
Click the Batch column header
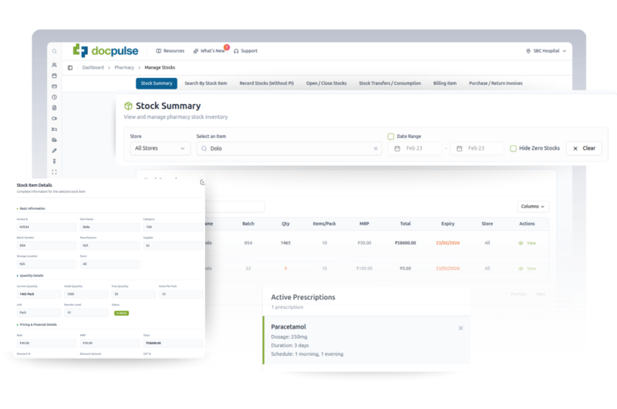coord(248,224)
